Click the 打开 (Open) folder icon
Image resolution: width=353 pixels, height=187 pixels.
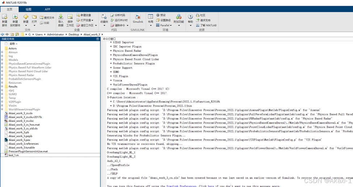click(x=34, y=17)
